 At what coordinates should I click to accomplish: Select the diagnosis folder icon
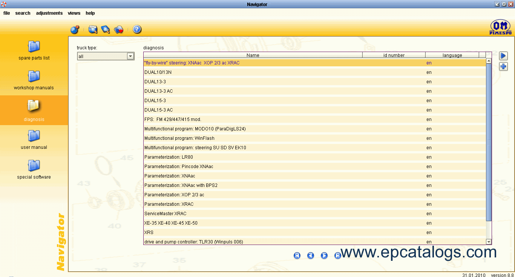[x=34, y=106]
